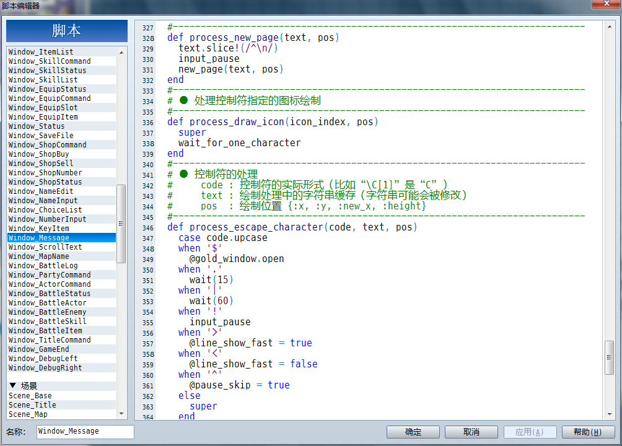The image size is (622, 446).
Task: Select Scene_Base script
Action: (62, 396)
